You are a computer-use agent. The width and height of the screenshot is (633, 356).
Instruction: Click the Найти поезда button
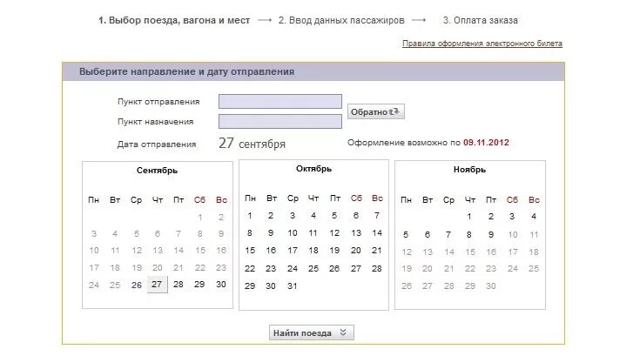(x=311, y=332)
